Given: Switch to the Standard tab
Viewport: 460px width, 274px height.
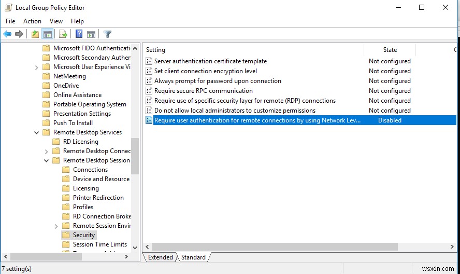Looking at the screenshot, I should coord(193,257).
